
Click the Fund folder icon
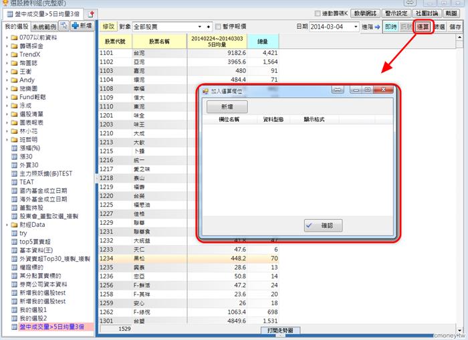[14, 97]
